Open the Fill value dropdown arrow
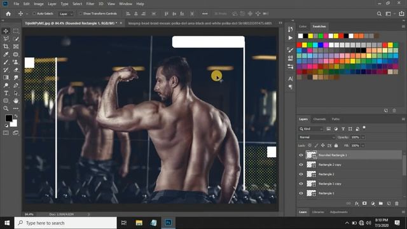Image resolution: width=407 pixels, height=229 pixels. click(363, 146)
